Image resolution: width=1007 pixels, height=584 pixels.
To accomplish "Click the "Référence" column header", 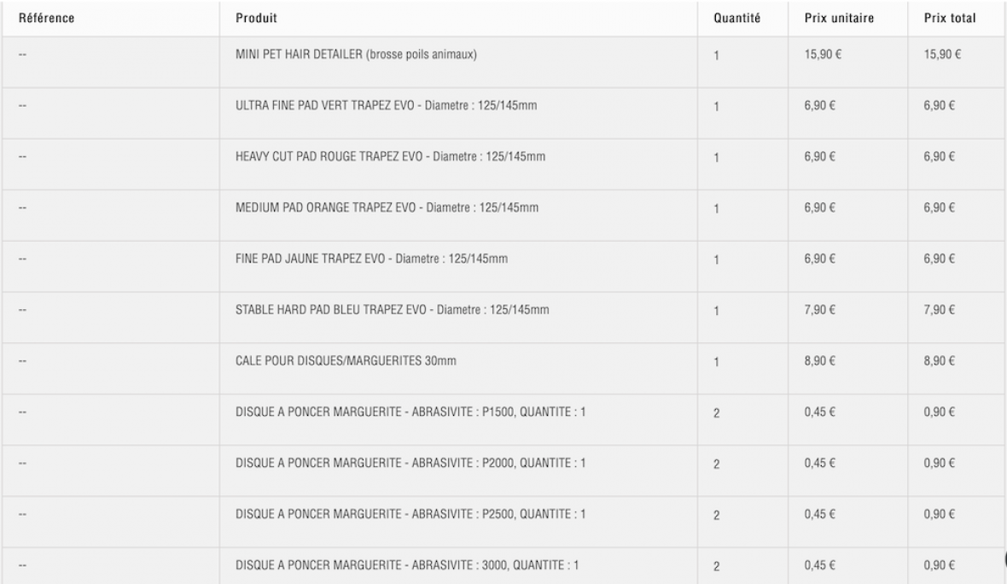I will (47, 18).
